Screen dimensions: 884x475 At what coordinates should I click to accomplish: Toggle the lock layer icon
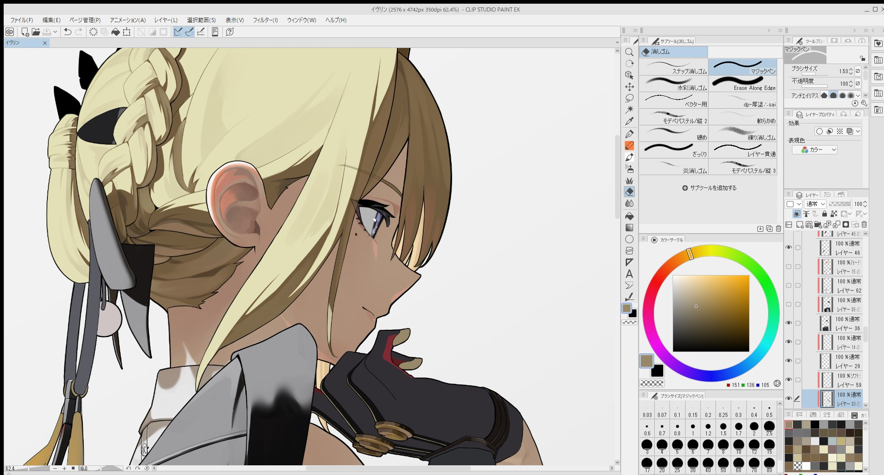825,214
